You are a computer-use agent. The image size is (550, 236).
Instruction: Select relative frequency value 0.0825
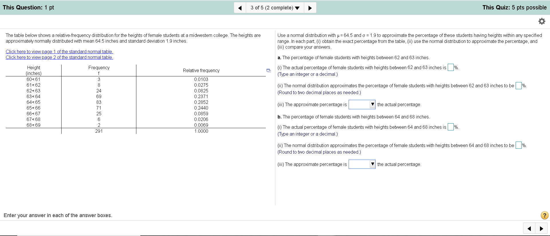(201, 91)
